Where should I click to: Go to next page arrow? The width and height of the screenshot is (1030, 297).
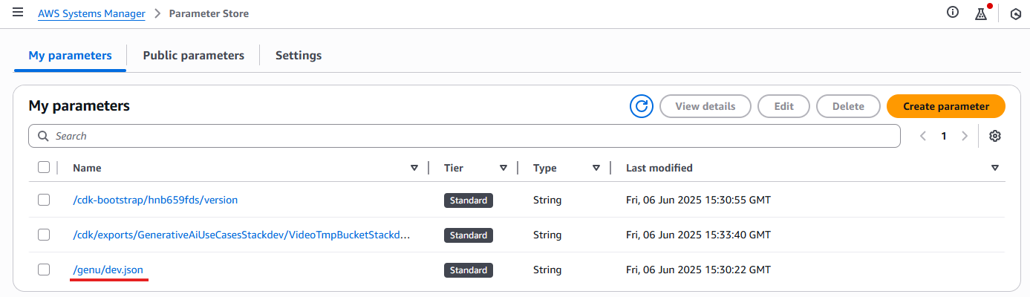pyautogui.click(x=965, y=136)
